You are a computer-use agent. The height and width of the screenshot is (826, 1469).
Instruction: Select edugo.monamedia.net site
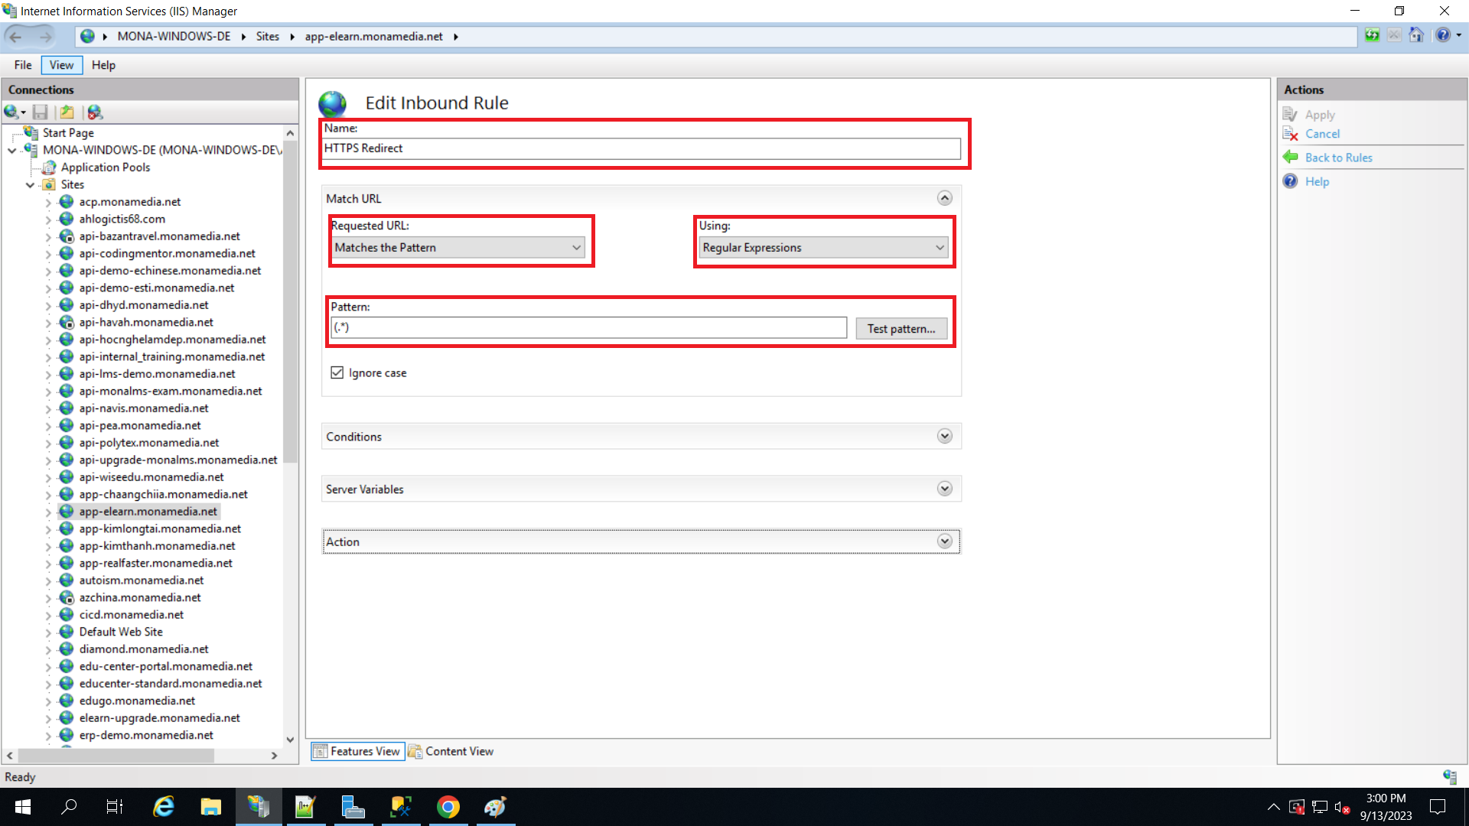[x=137, y=701]
